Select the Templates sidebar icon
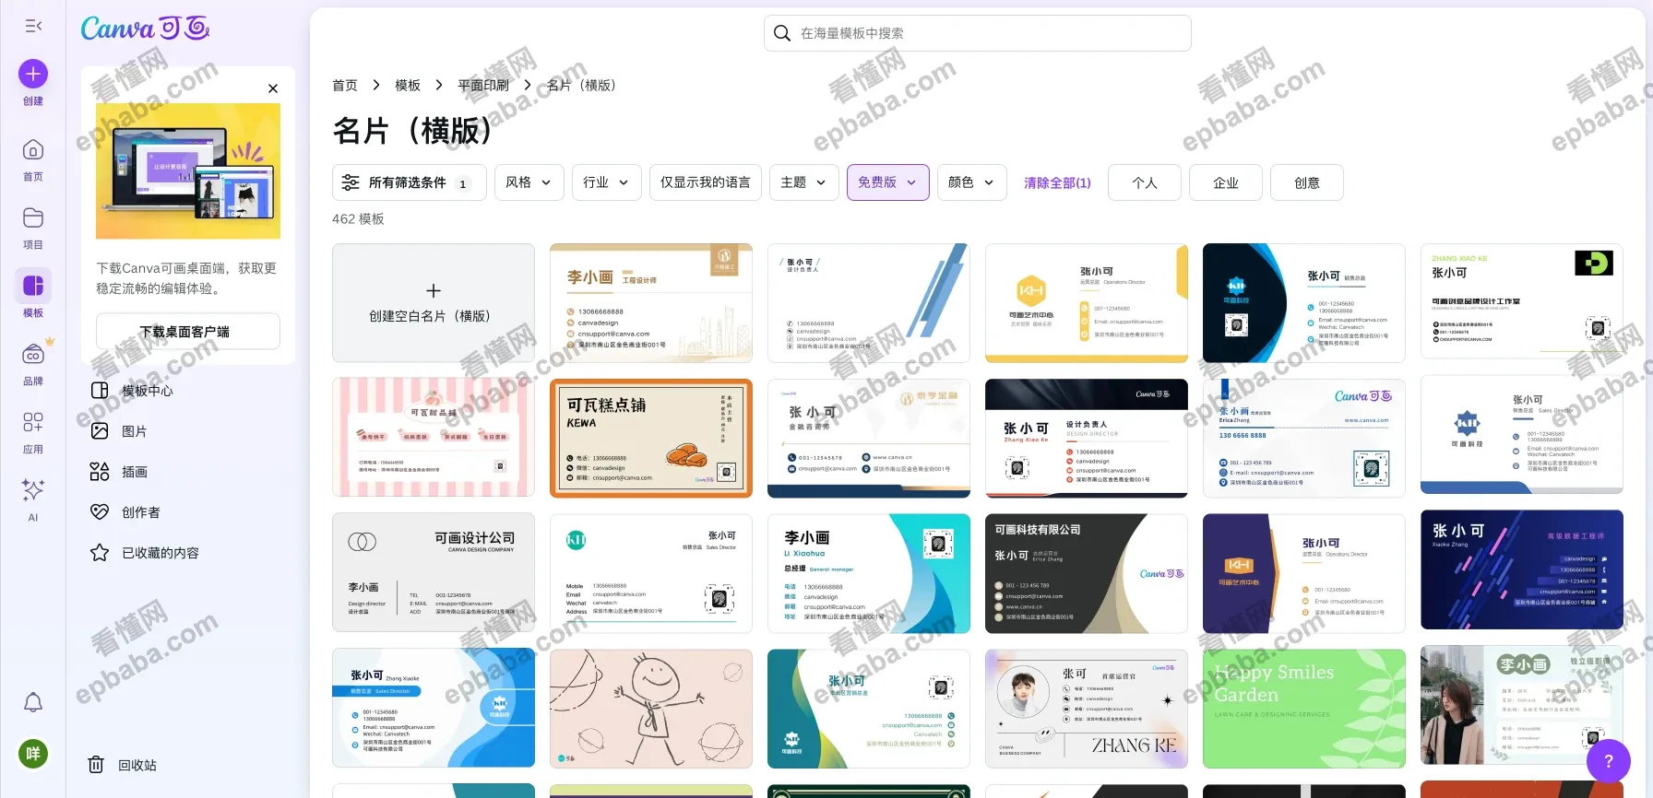The height and width of the screenshot is (798, 1653). (x=33, y=286)
